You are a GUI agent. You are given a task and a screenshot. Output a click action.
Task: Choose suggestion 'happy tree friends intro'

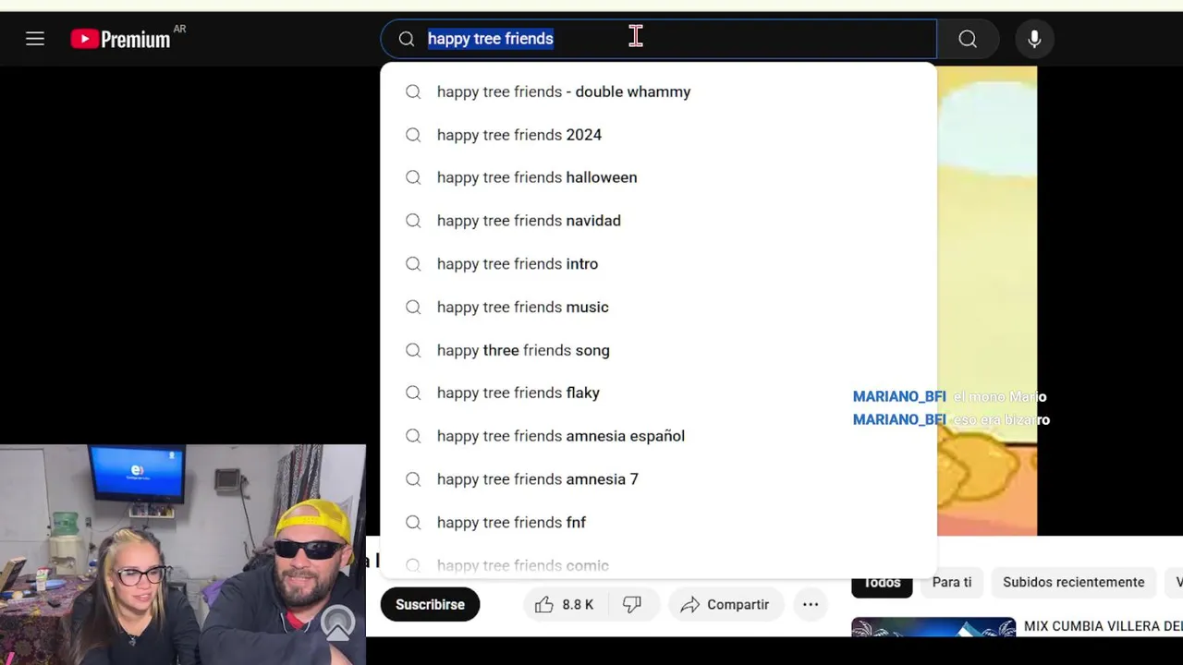[x=658, y=264]
